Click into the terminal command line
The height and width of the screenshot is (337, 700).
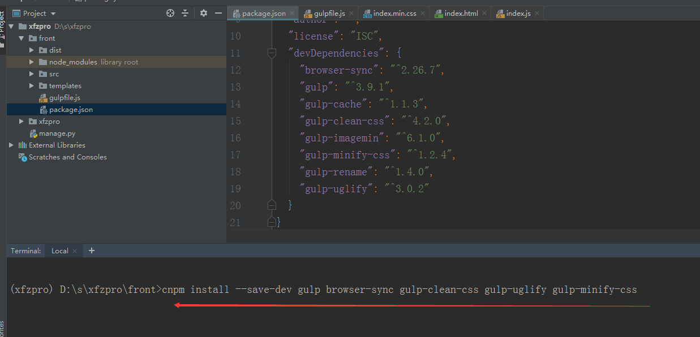(399, 290)
